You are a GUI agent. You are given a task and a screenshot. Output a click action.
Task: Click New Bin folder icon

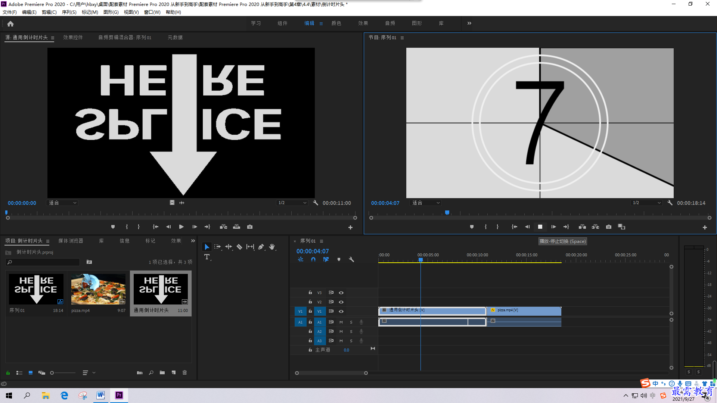pos(162,373)
